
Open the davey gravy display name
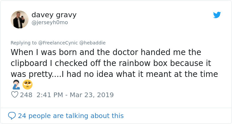tap(54, 15)
